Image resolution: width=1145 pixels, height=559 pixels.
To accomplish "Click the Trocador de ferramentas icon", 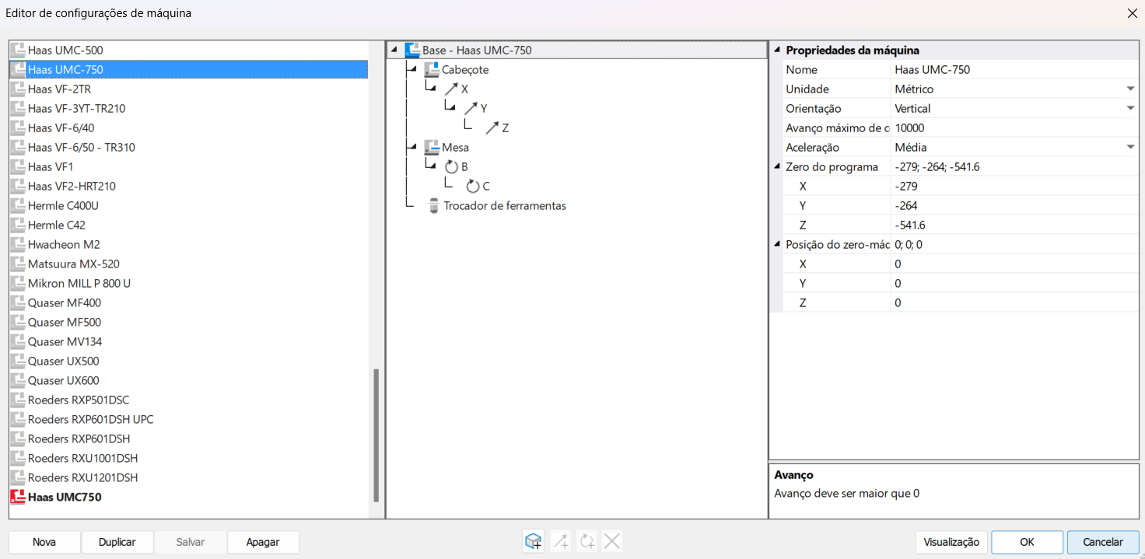I will pos(434,205).
